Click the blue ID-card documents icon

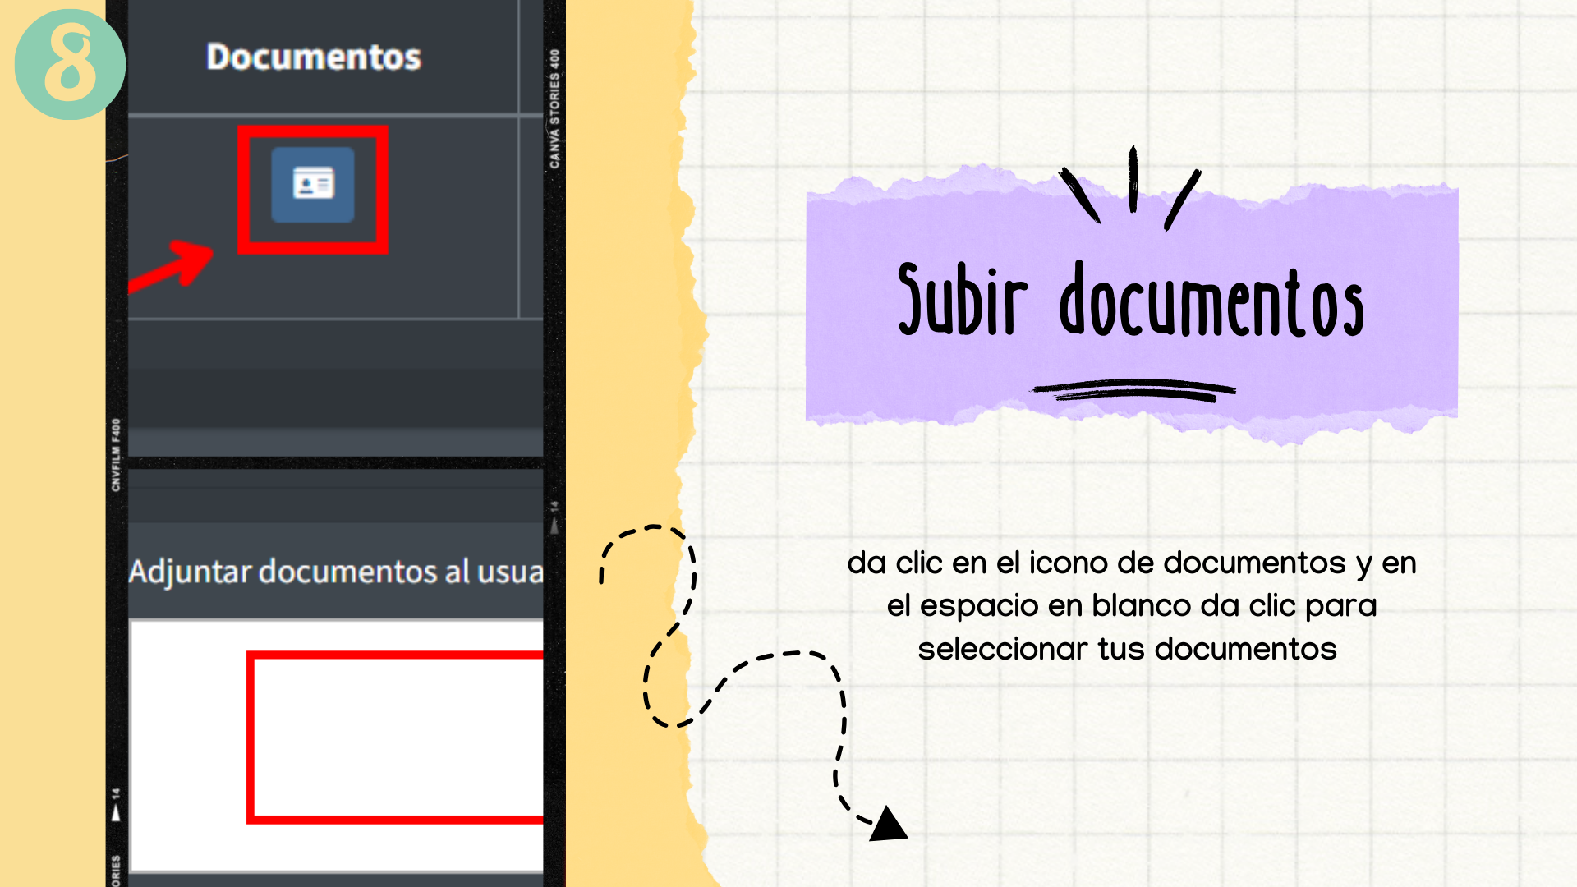click(x=313, y=185)
